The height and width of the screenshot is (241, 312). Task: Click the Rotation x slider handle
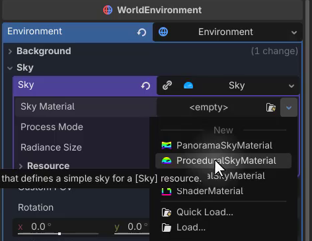point(59,234)
